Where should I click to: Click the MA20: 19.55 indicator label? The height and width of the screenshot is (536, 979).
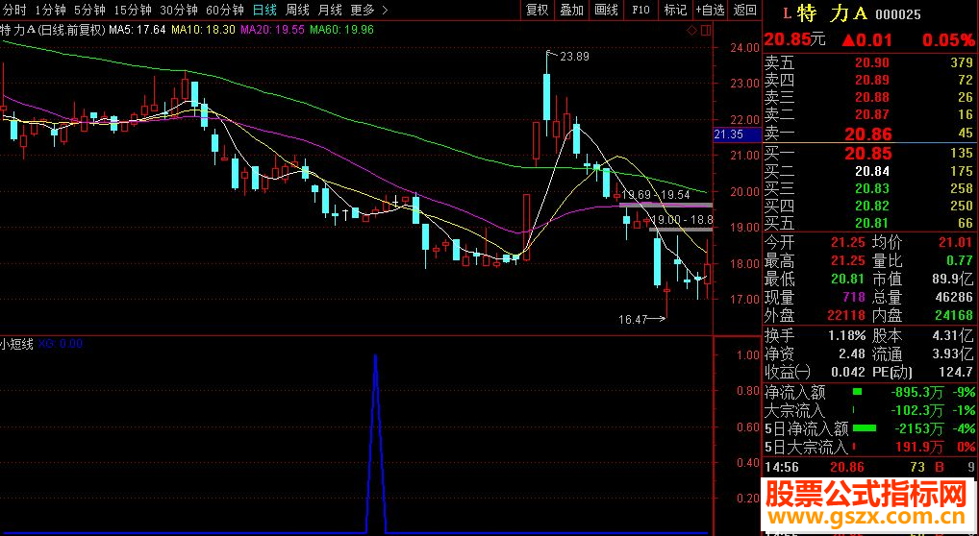tap(273, 29)
